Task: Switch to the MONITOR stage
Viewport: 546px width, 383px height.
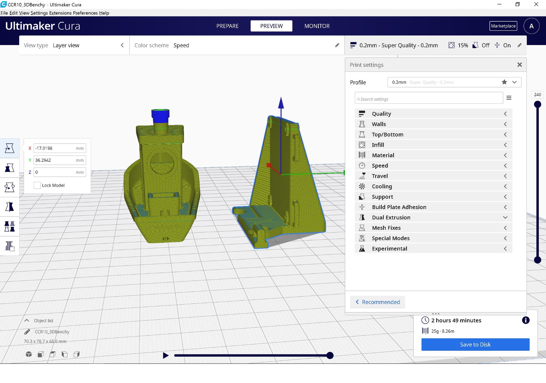Action: 317,26
